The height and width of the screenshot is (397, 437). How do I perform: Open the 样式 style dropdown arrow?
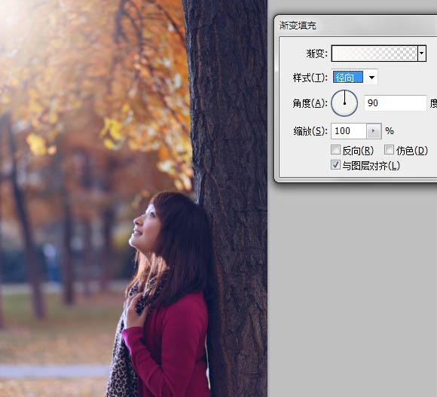tap(371, 78)
